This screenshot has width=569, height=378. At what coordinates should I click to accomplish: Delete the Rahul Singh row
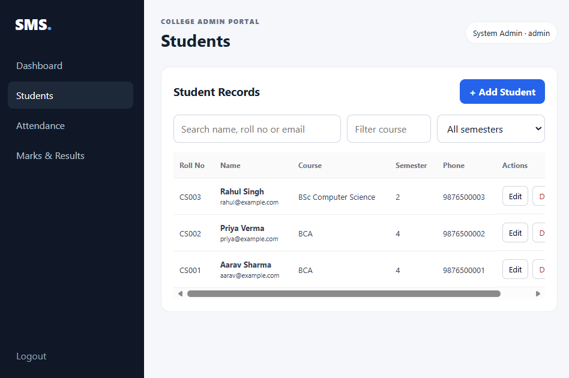pyautogui.click(x=539, y=196)
